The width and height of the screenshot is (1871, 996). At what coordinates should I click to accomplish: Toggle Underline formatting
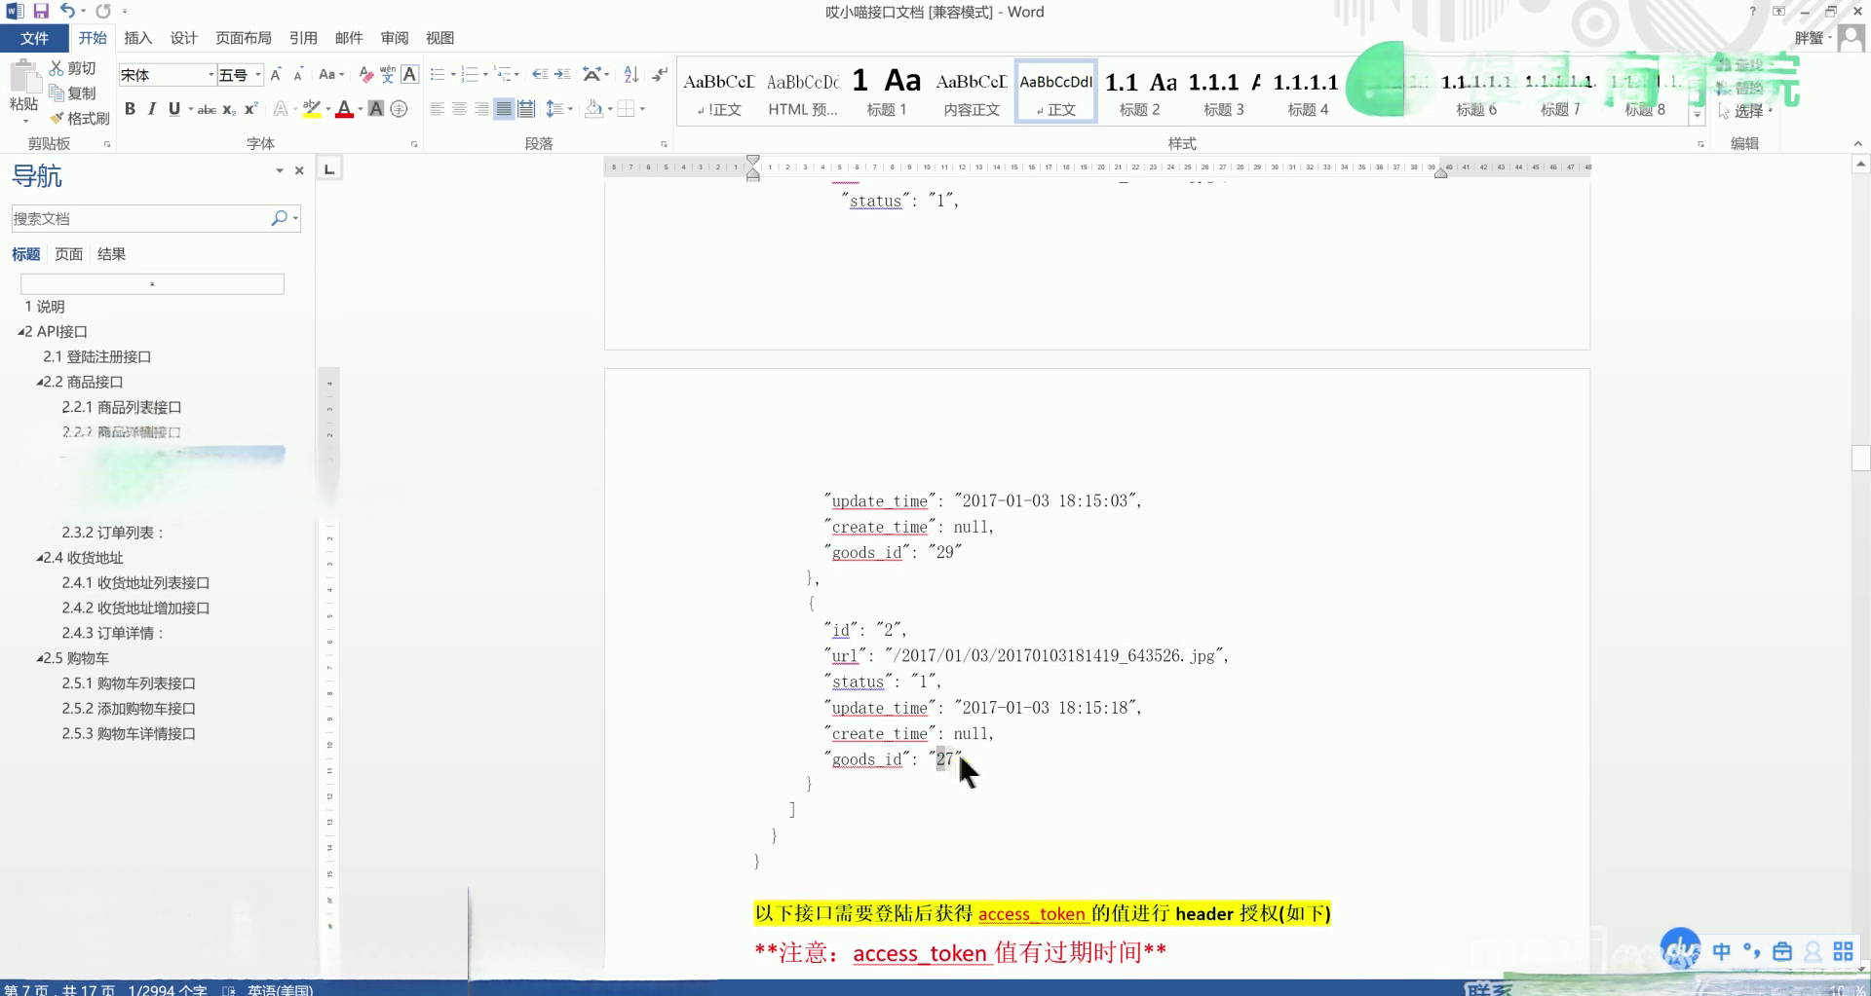coord(174,109)
